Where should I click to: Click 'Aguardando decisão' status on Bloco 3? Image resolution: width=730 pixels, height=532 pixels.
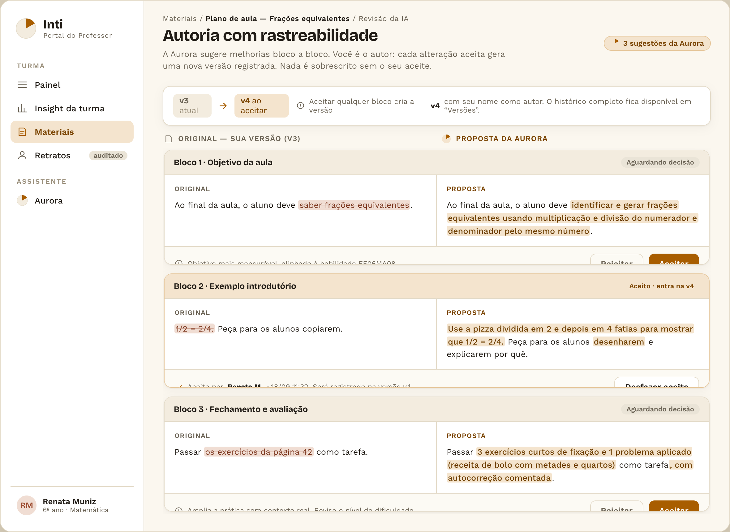660,409
